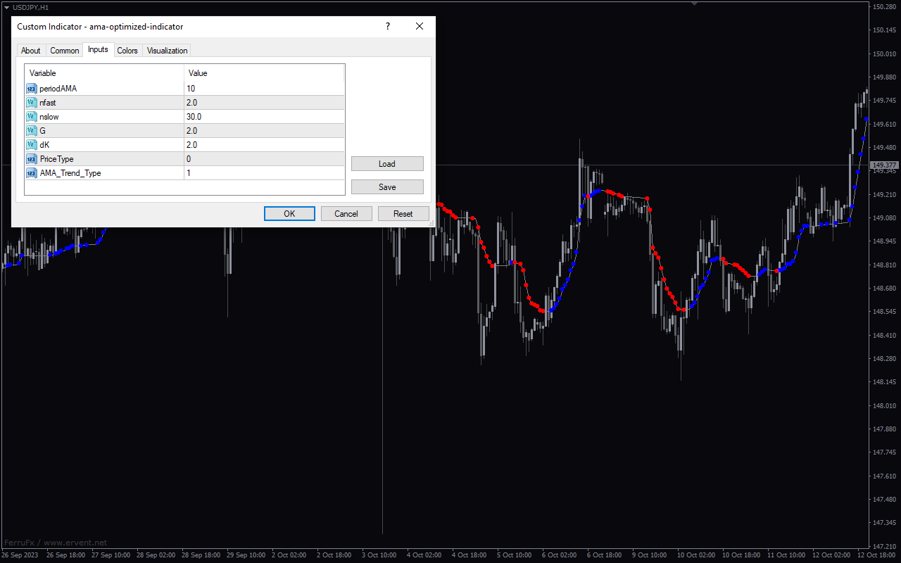901x563 pixels.
Task: Edit the nslow value 30.0
Action: [x=264, y=117]
